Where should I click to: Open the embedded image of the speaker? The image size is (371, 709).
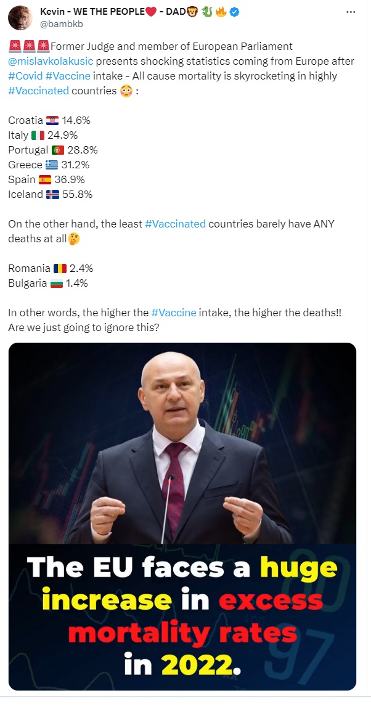[x=182, y=515]
